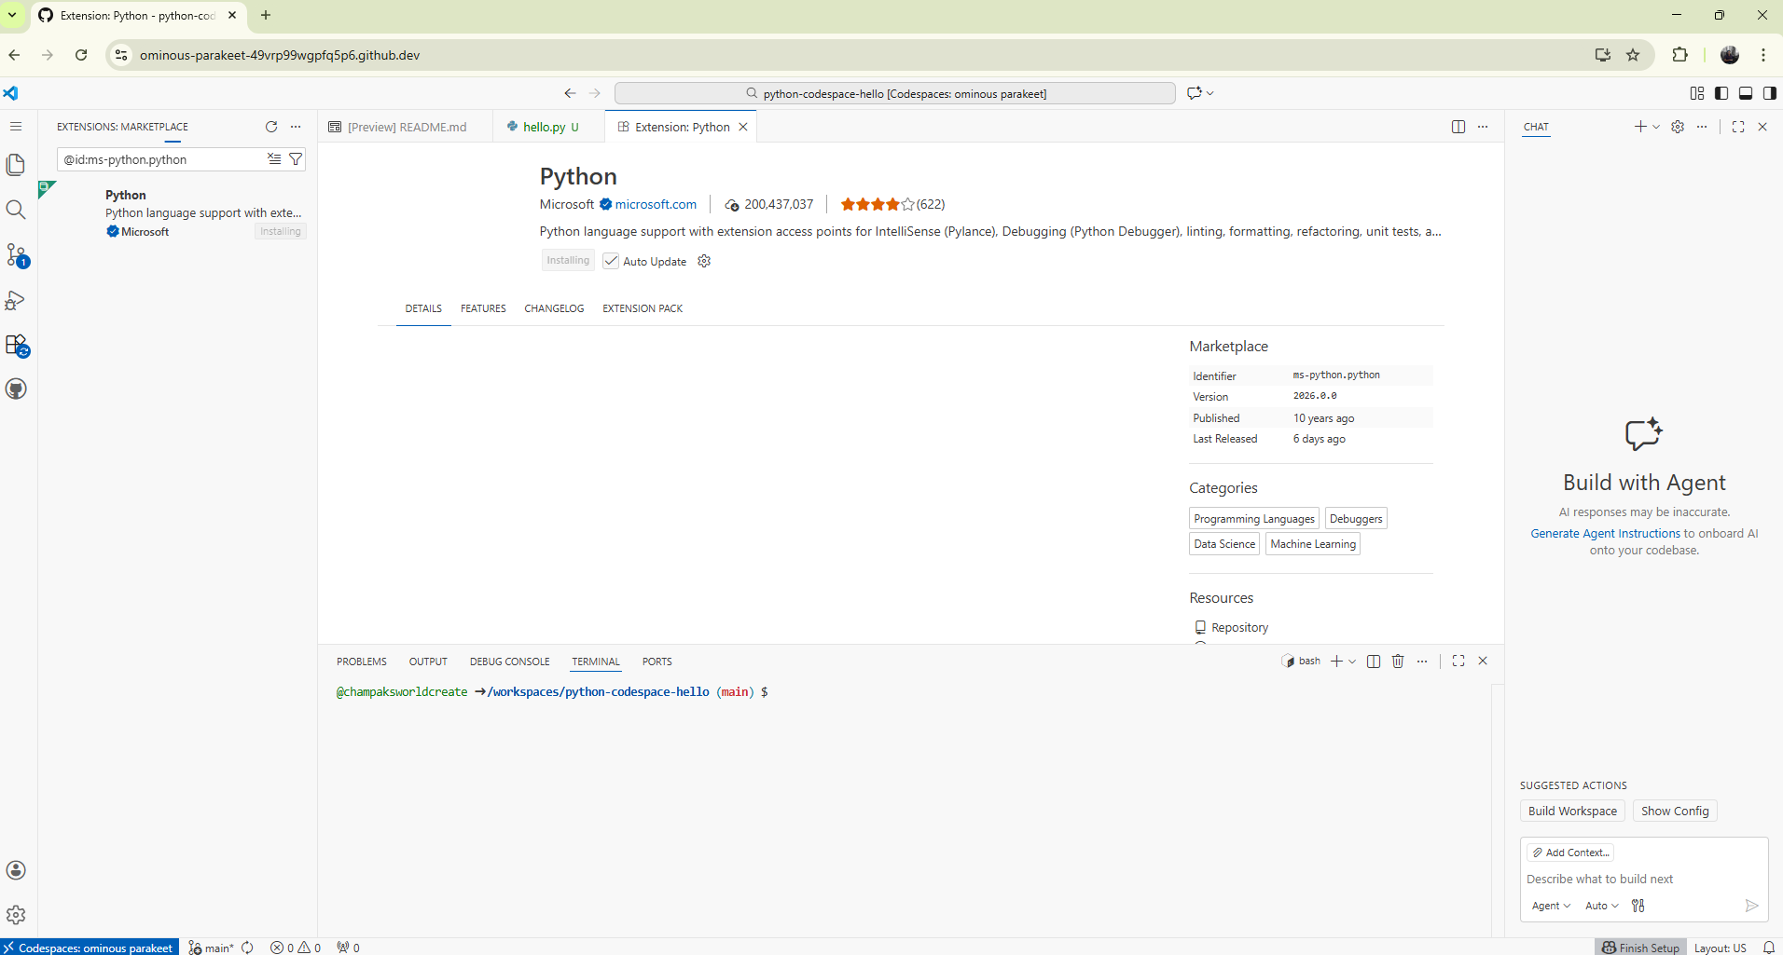Refresh the Extensions Marketplace list
Screen dimensions: 1783x955
271,127
